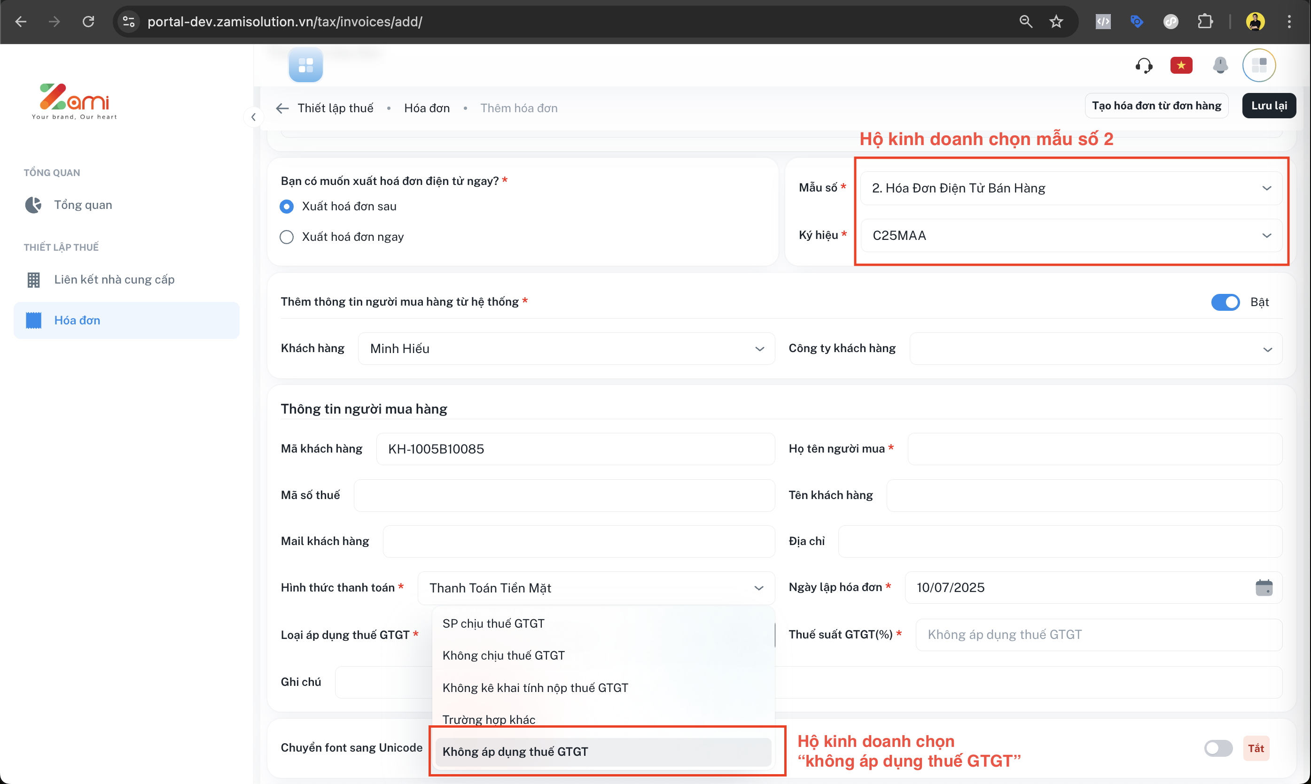Image resolution: width=1311 pixels, height=784 pixels.
Task: Bookmark page with star icon
Action: 1056,22
